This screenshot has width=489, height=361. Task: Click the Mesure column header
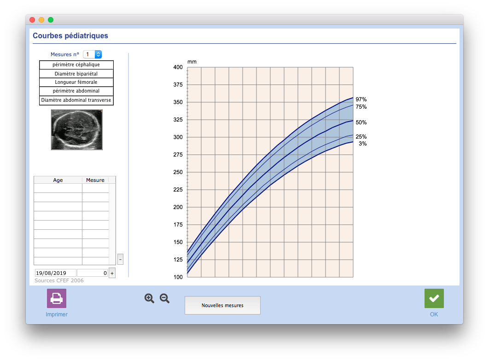click(95, 180)
